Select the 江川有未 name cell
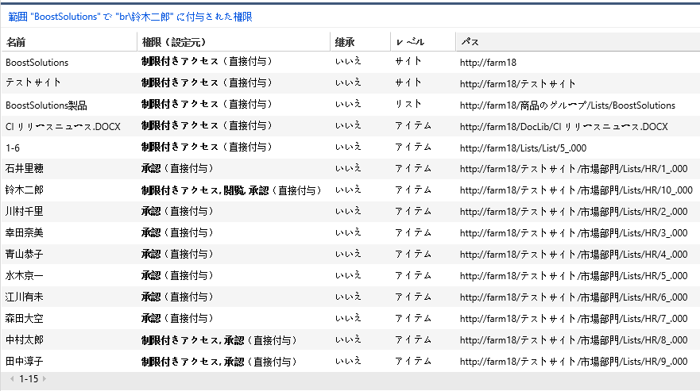Screen dimensions: 700x391 click(25, 297)
